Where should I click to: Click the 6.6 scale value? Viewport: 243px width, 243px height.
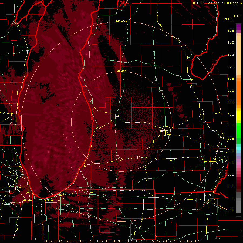(231, 78)
